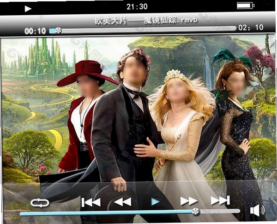Screen dimensions: 277x224
Task: Jump ahead on the gray seek bar
Action: pos(149,30)
